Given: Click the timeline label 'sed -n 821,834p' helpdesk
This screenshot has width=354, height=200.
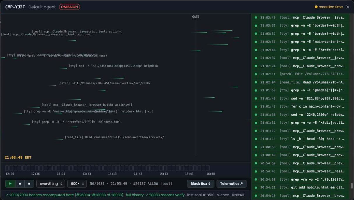Looking at the screenshot, I should point(113,66).
